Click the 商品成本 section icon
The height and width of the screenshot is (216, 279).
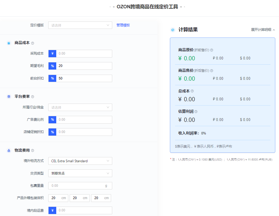tap(9, 43)
